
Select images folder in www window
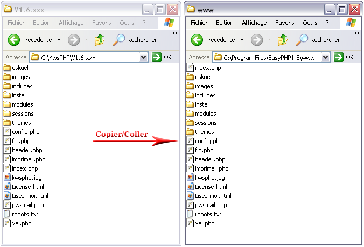(x=200, y=86)
